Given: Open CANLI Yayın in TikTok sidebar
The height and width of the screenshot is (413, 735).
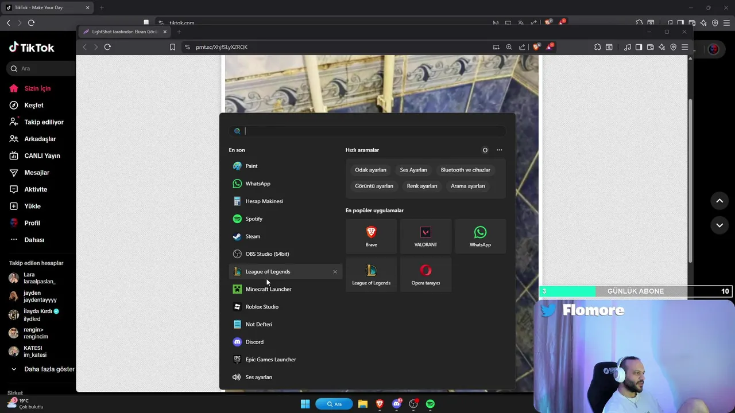Looking at the screenshot, I should coord(34,156).
